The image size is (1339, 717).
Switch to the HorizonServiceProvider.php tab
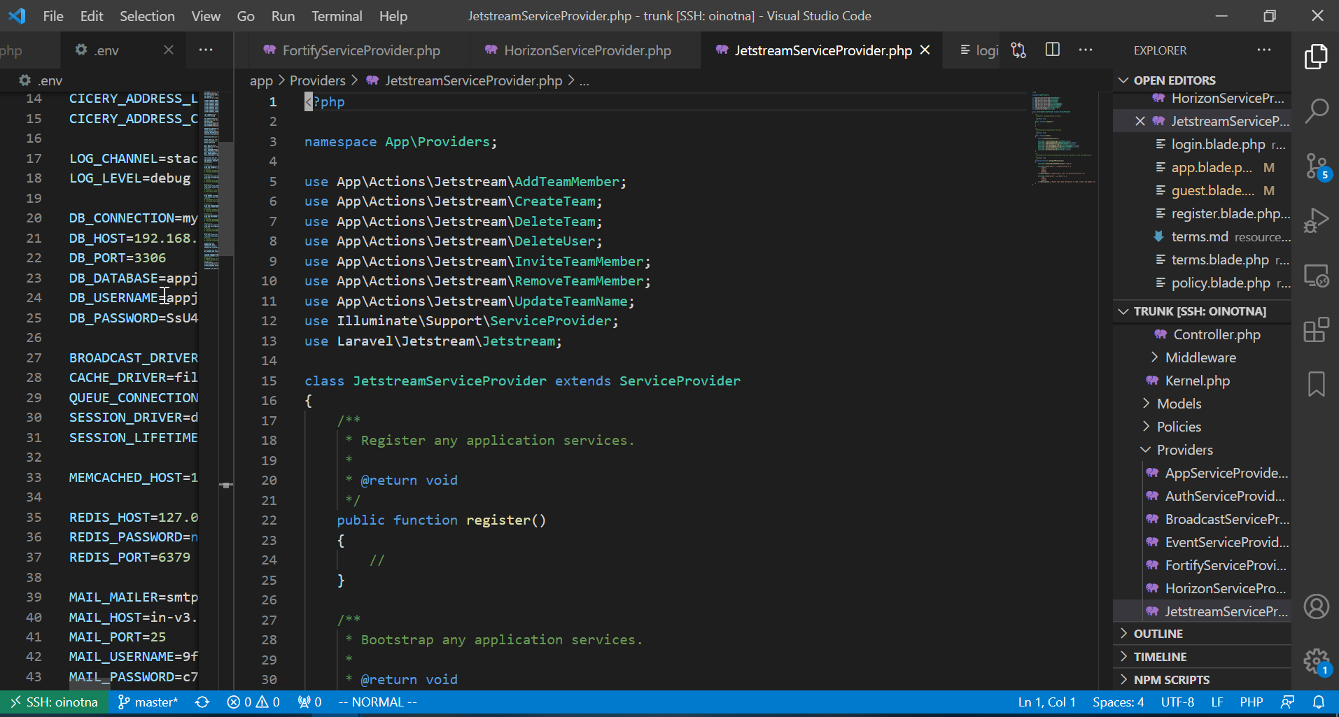click(587, 50)
